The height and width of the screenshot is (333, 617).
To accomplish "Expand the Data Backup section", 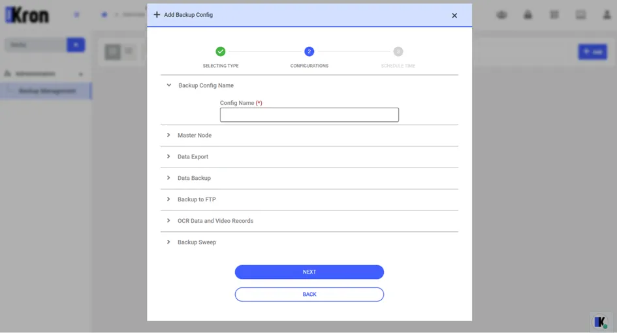I will [x=168, y=178].
